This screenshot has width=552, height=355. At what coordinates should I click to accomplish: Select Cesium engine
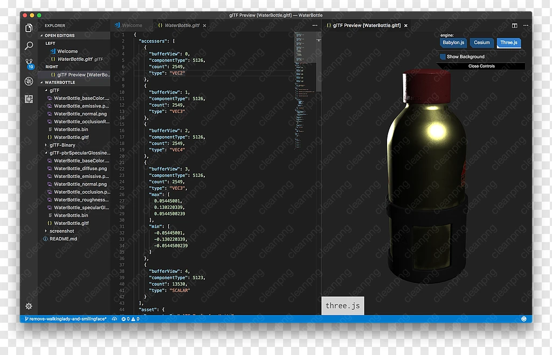click(481, 43)
